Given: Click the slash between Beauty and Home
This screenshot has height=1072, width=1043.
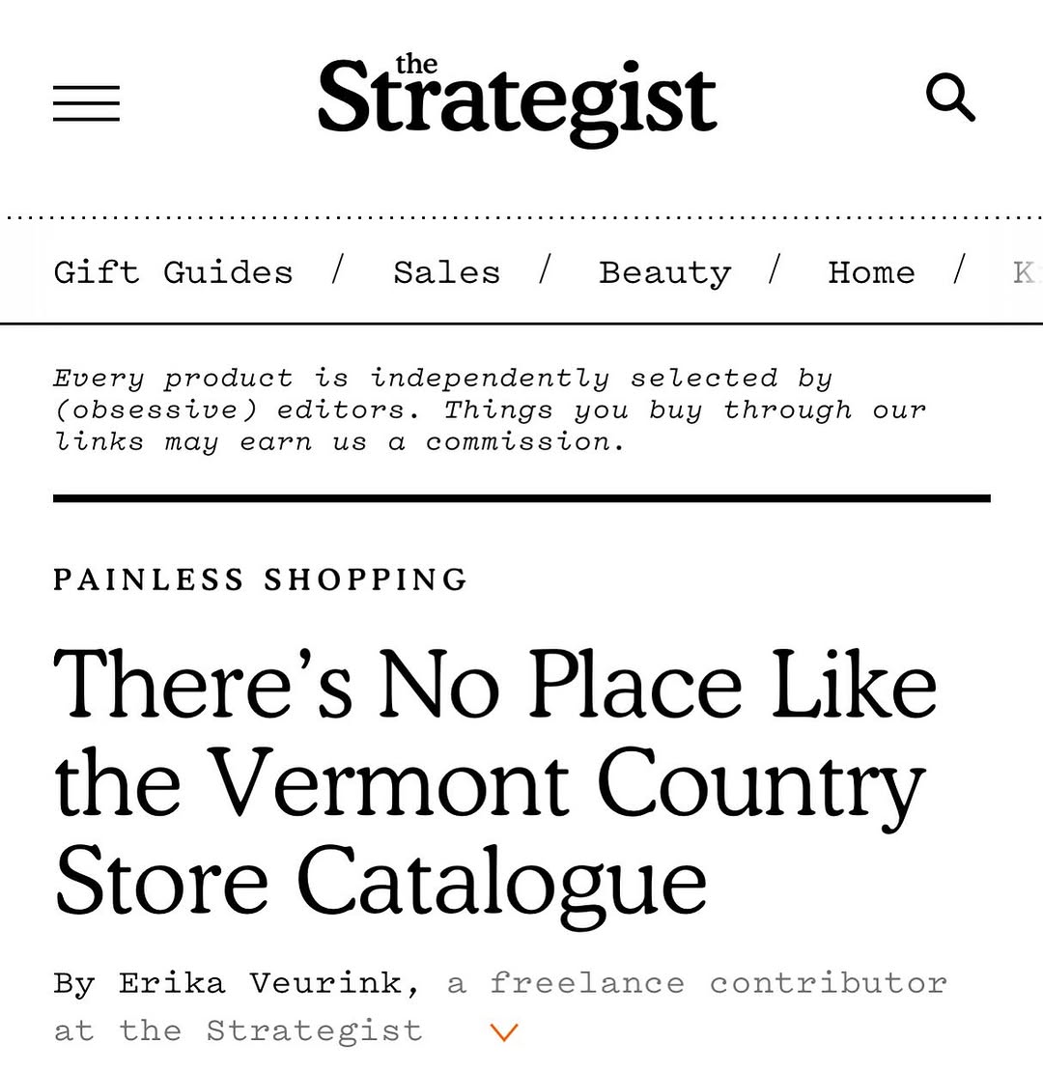Looking at the screenshot, I should coord(774,270).
